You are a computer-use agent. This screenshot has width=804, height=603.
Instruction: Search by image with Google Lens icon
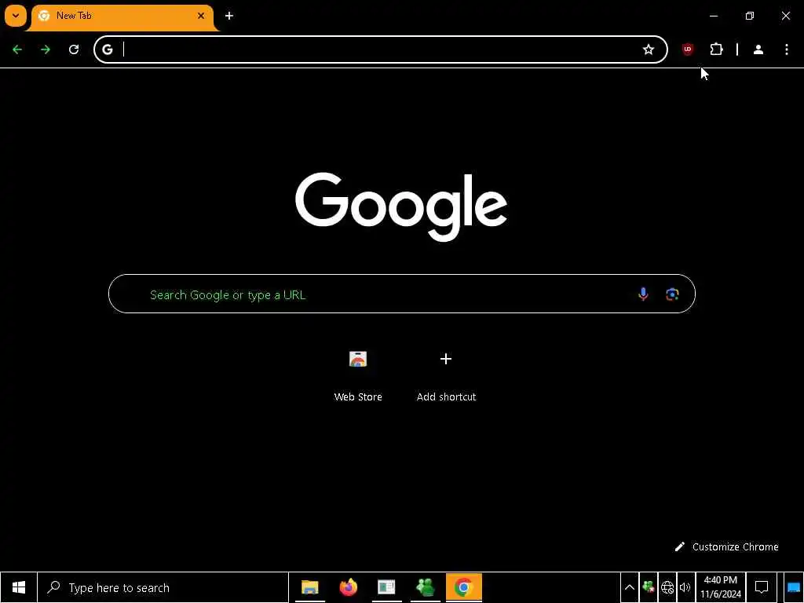672,294
